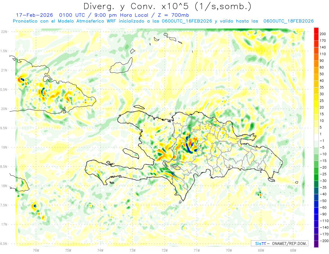Screen dimensions: 329x254
Task: Click the colorbar value '5'
Action: [321, 127]
